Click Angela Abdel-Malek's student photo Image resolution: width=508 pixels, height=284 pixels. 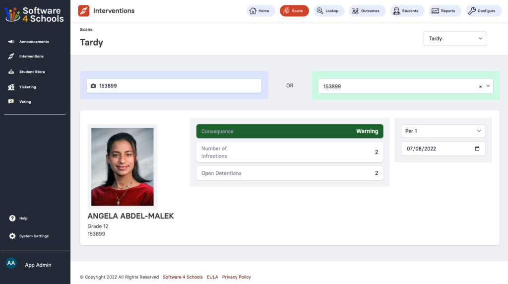tap(123, 167)
